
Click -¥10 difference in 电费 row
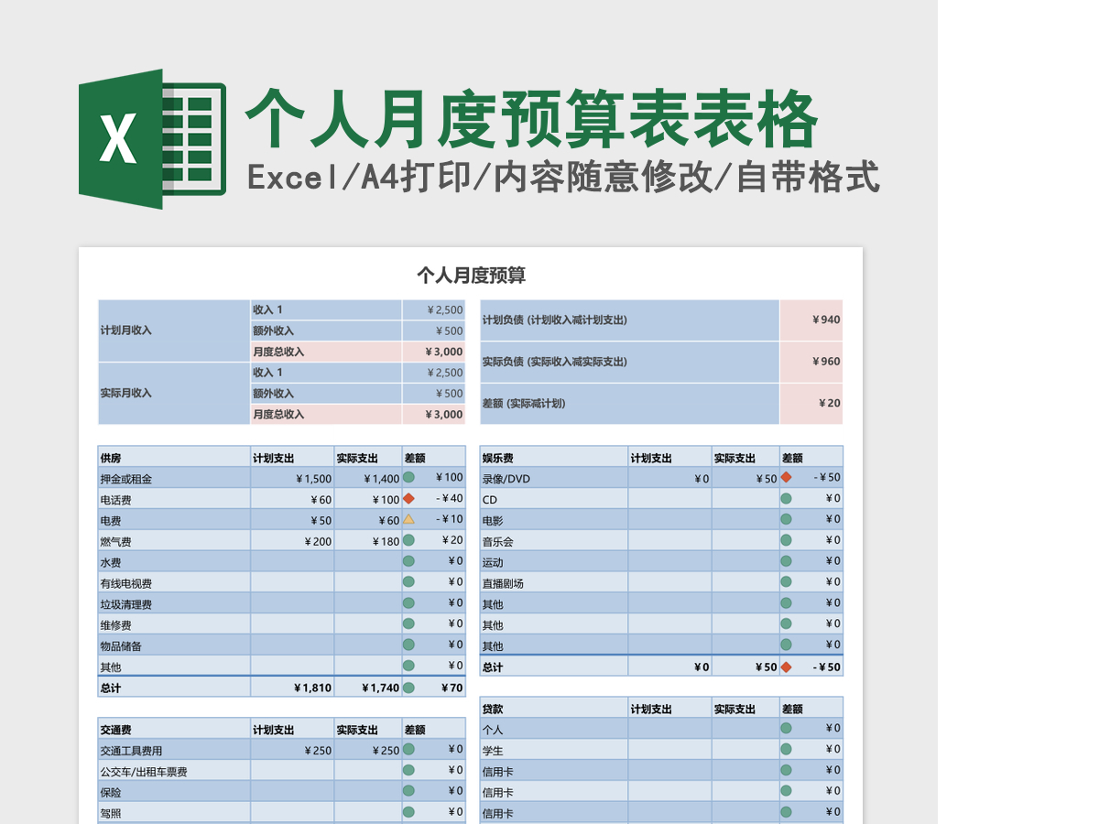click(451, 519)
